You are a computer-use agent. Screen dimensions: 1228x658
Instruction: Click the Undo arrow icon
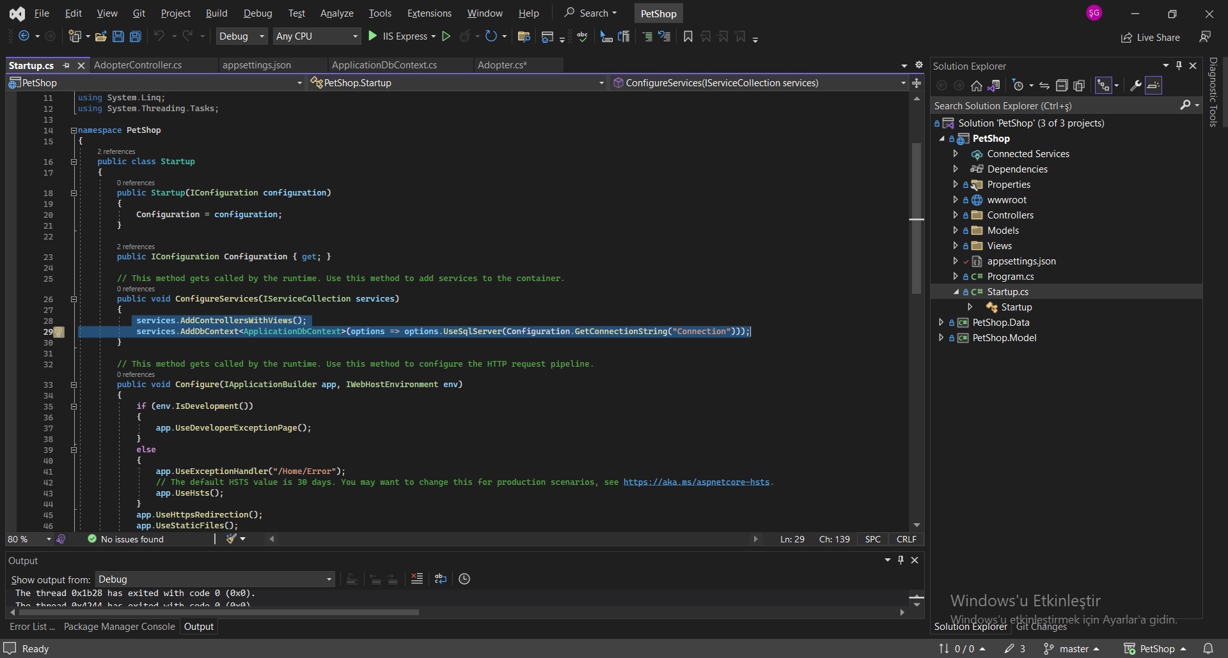[x=159, y=36]
